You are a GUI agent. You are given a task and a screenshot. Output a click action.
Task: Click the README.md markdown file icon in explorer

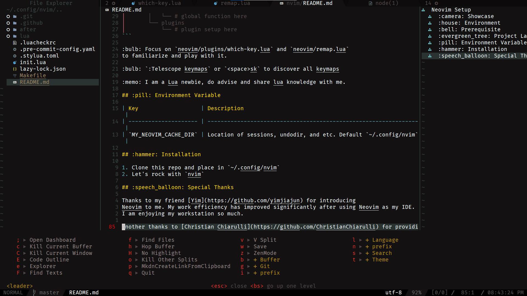(15, 82)
